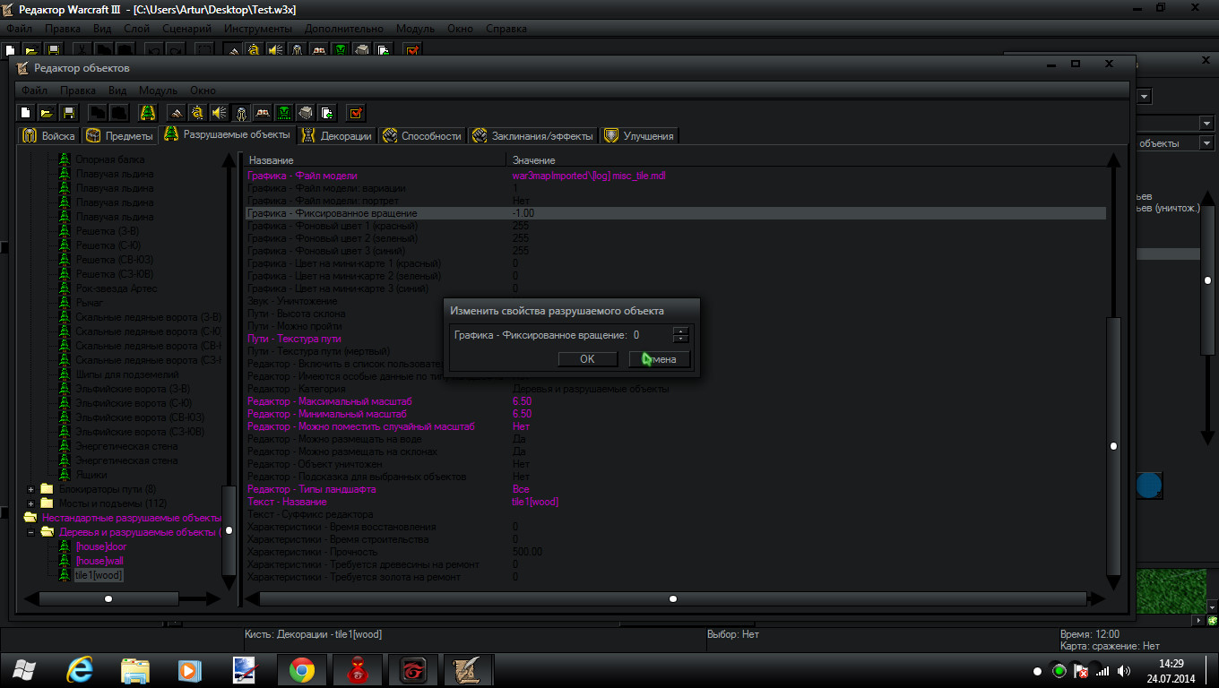Viewport: 1219px width, 688px height.
Task: Open Terrain Editor from Object Editor toolbar
Action: pyautogui.click(x=177, y=113)
